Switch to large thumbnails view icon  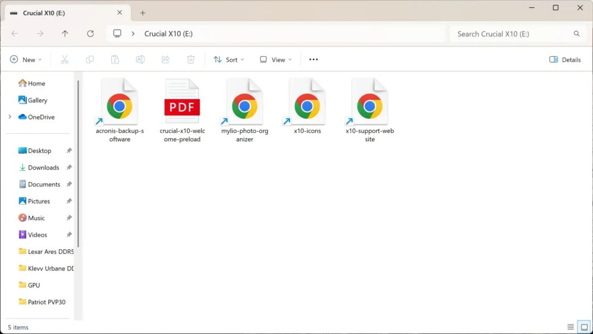[x=584, y=327]
